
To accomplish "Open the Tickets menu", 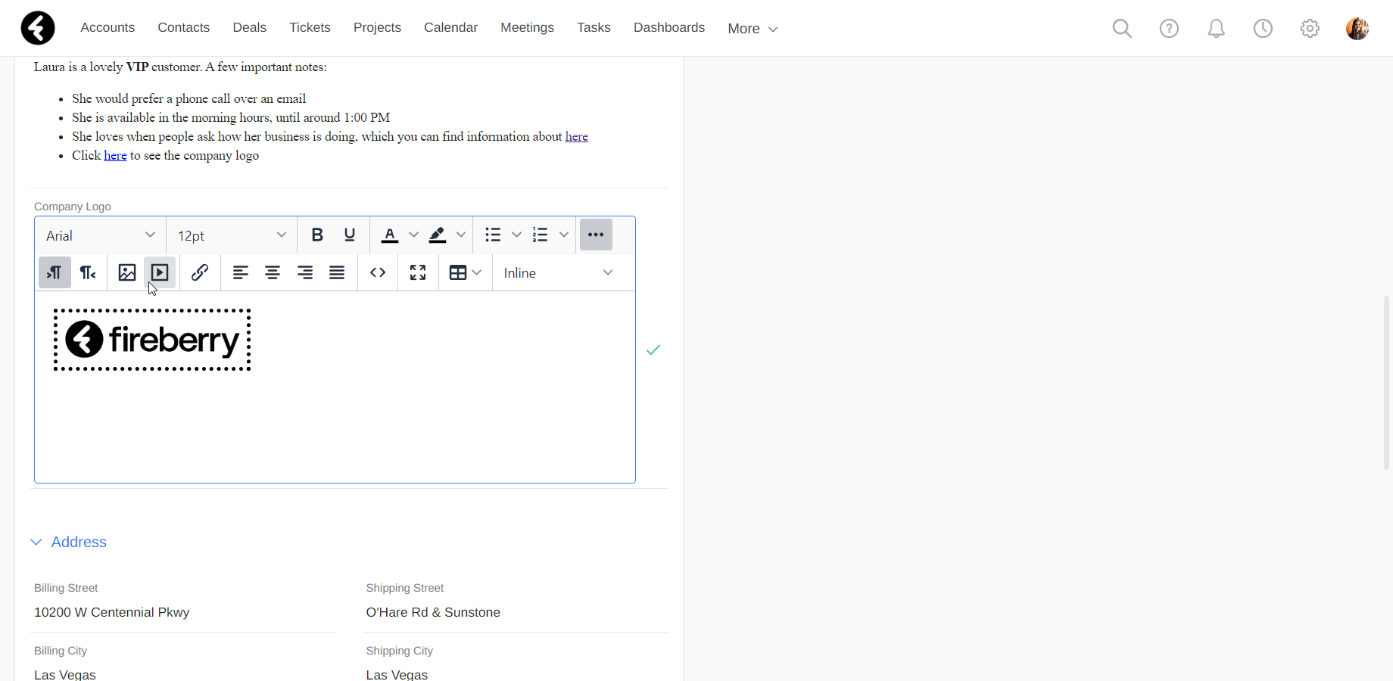I will tap(310, 27).
